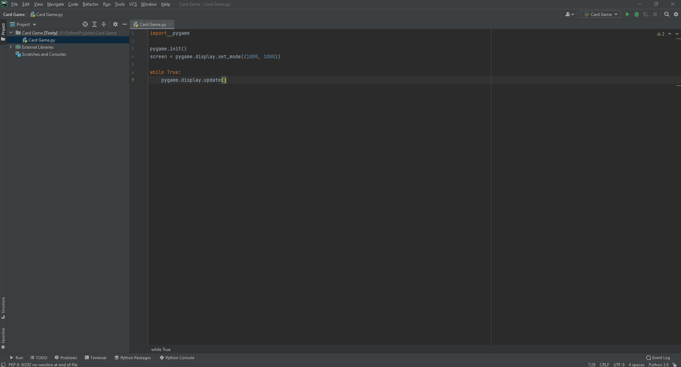
Task: Open file encoding UTF-8 selector
Action: 619,365
